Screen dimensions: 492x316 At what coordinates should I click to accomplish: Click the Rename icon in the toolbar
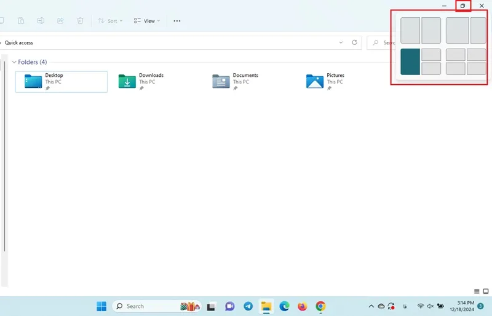point(41,21)
